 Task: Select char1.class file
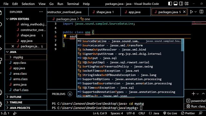tap(26, 90)
